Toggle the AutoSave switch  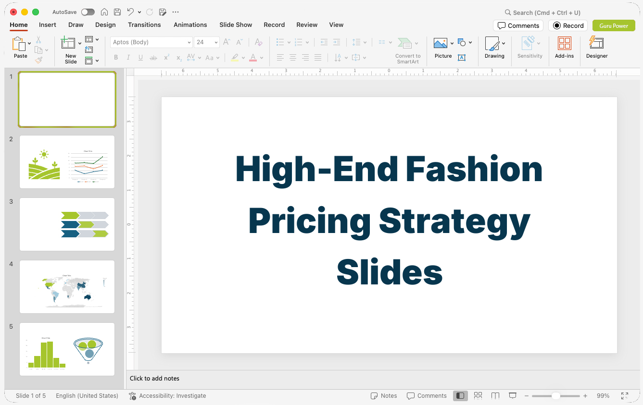click(88, 12)
